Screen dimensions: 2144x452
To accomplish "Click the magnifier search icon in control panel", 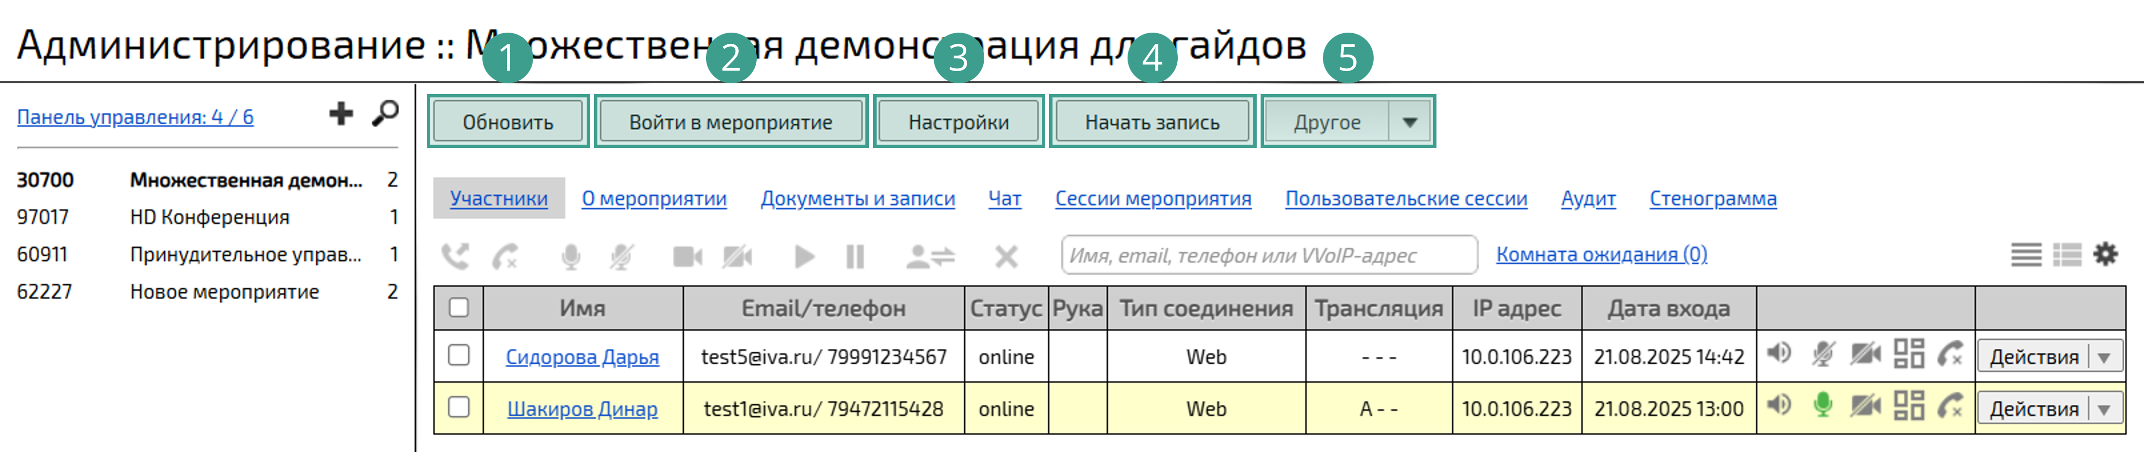I will [384, 114].
